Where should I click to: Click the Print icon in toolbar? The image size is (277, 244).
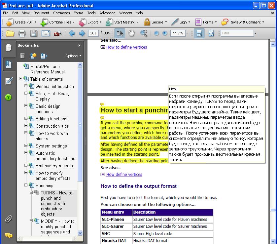click(22, 33)
